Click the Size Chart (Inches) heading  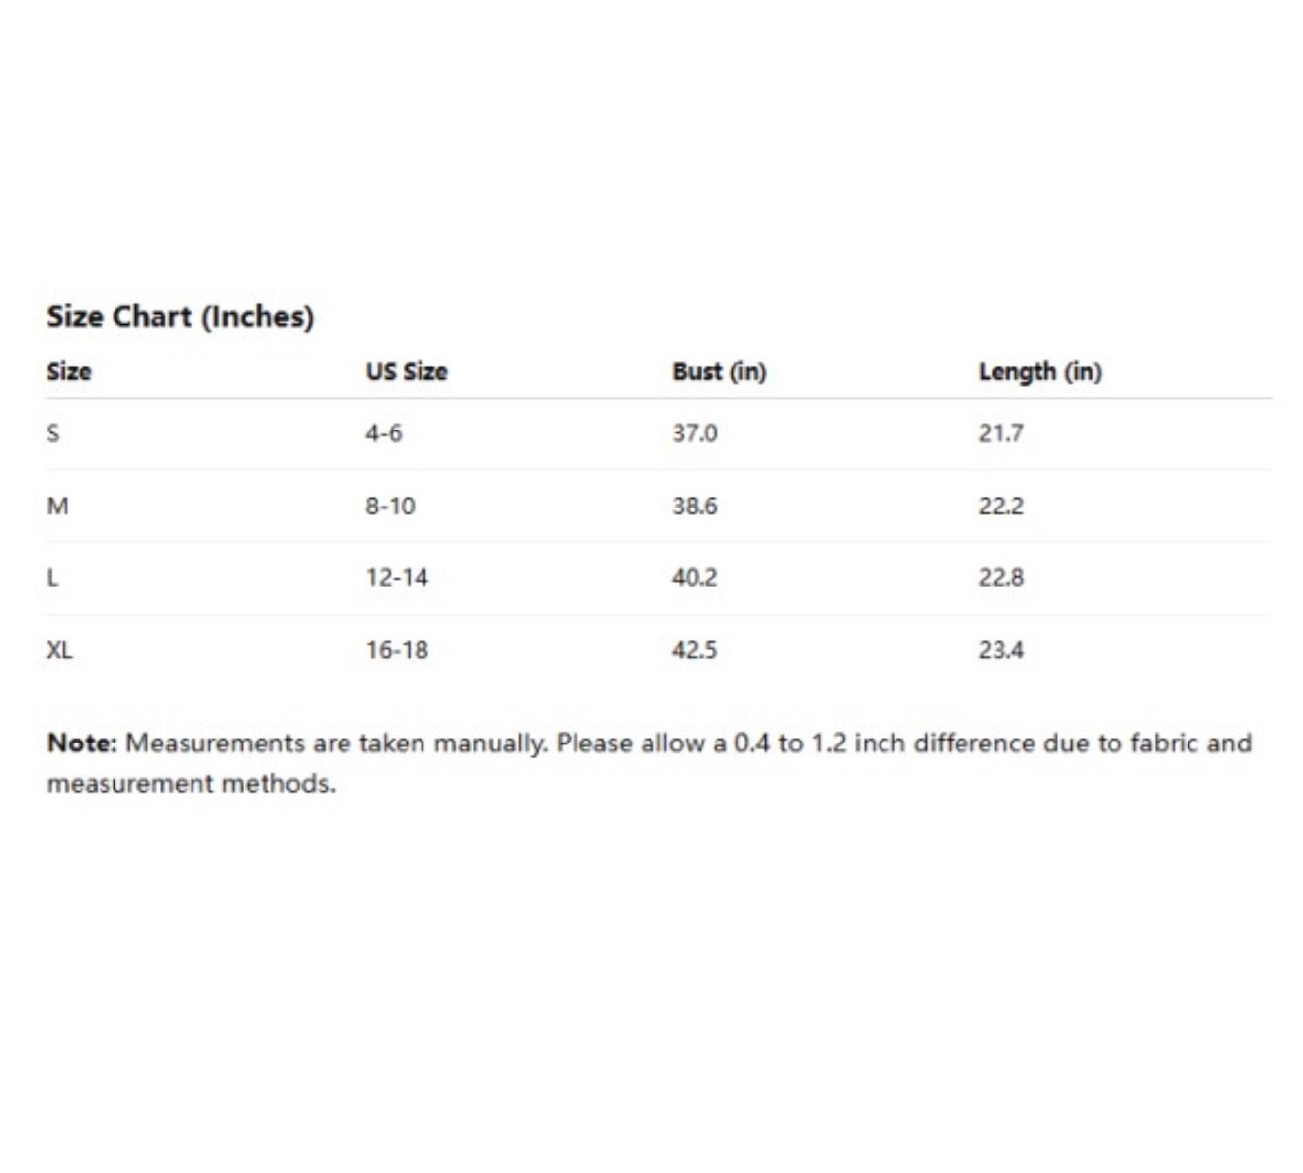[181, 317]
